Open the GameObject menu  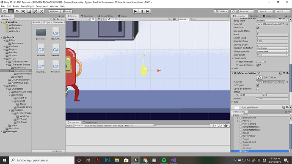point(28,6)
